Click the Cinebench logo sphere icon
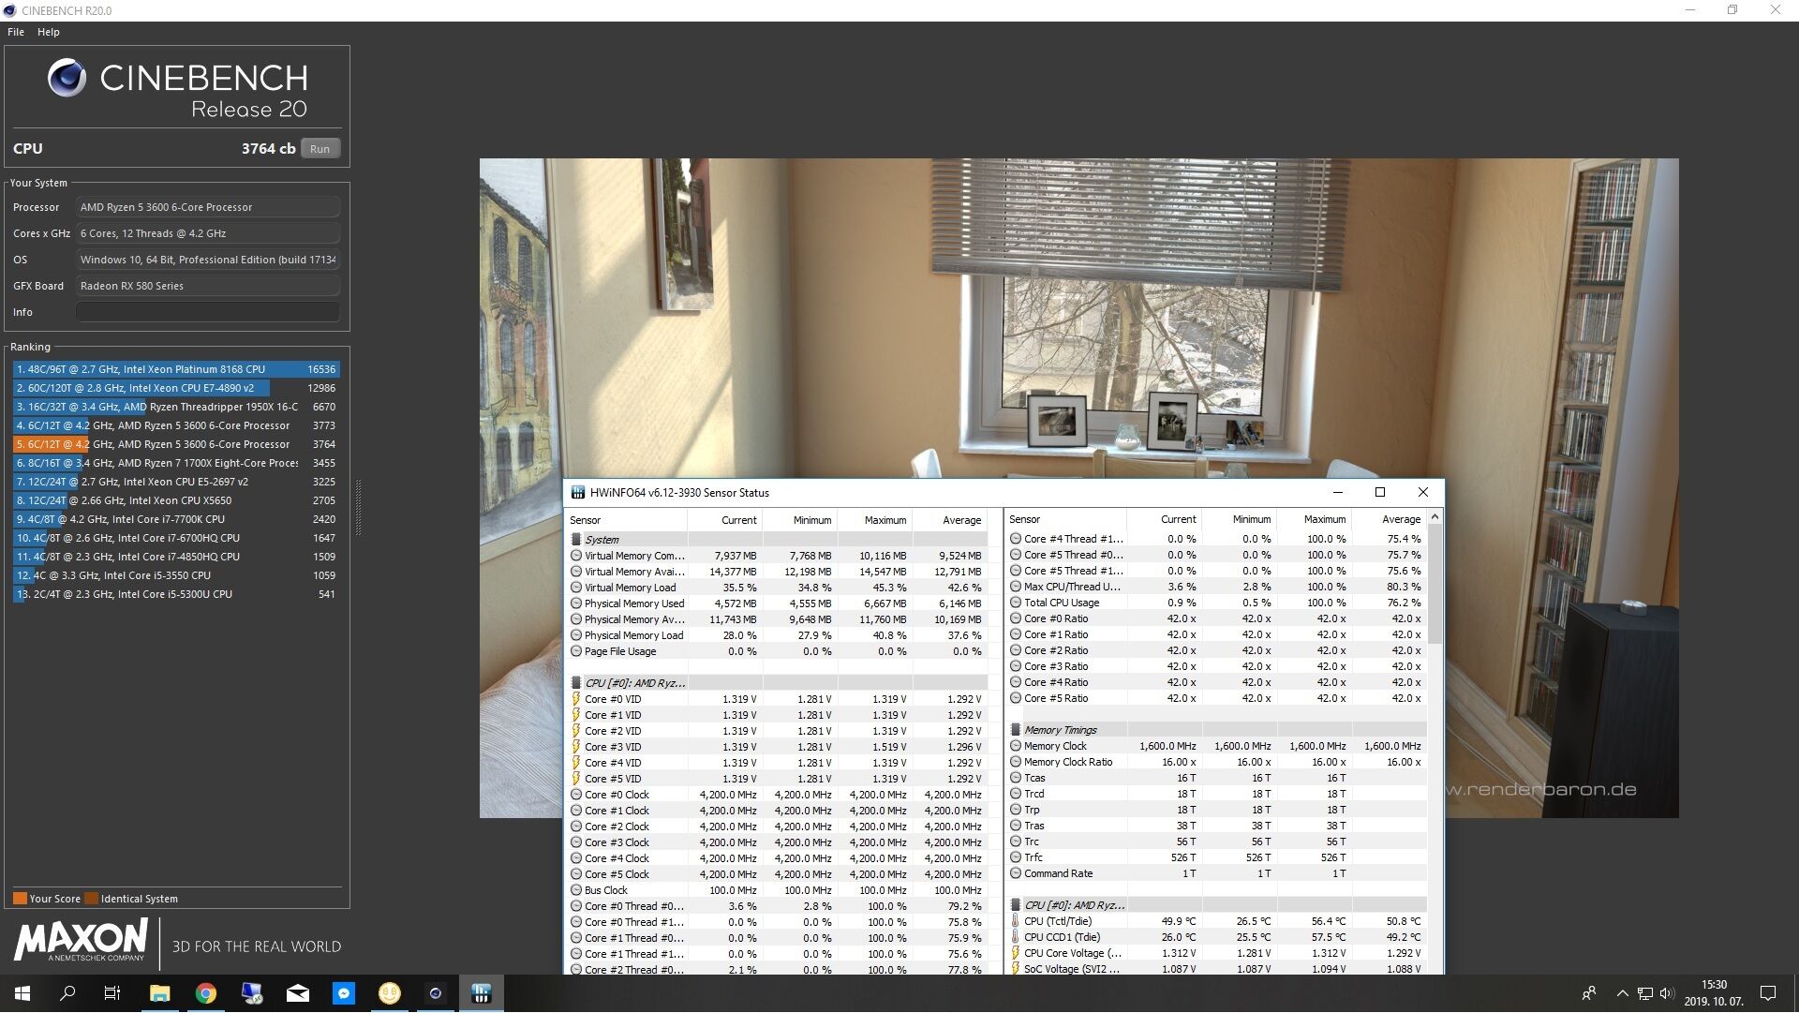Image resolution: width=1799 pixels, height=1013 pixels. tap(67, 78)
